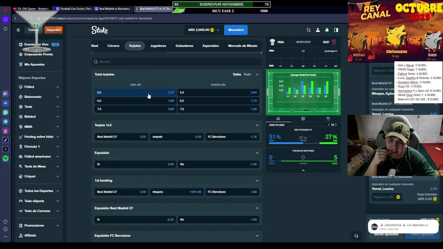Collapse the Expulsión market section
Image resolution: width=443 pixels, height=249 pixels.
point(257,153)
